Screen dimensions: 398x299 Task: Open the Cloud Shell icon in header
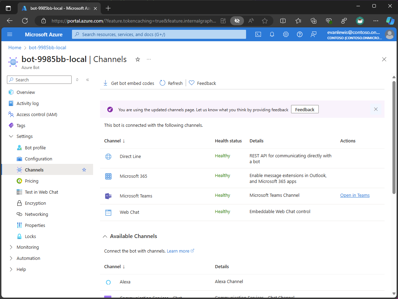click(258, 34)
